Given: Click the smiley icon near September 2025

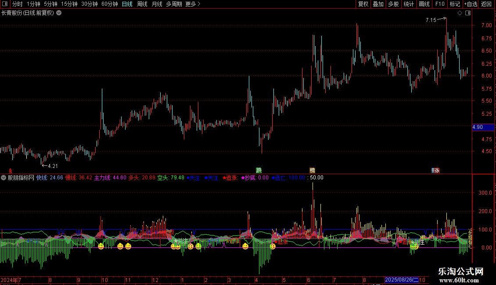Looking at the screenshot, I should [415, 246].
